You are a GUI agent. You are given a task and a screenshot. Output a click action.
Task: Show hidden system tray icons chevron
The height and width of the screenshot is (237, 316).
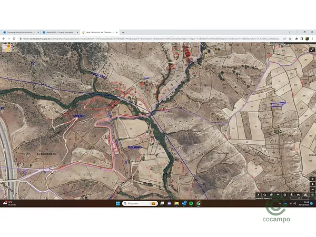(279, 203)
